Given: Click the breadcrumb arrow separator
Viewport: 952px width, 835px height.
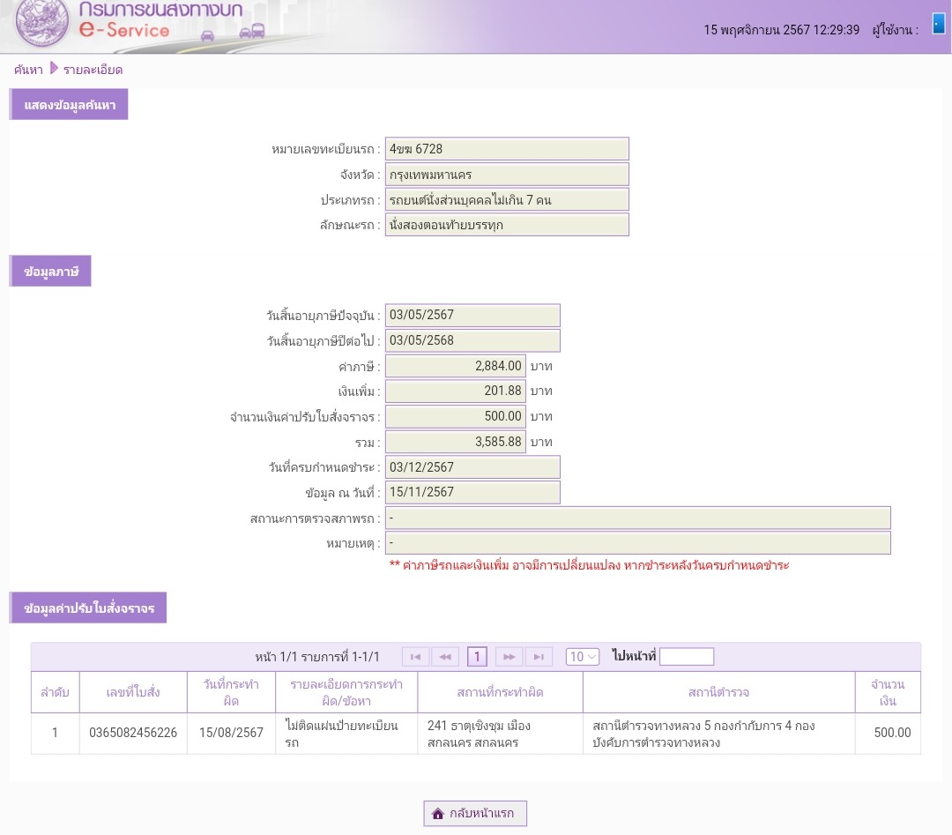Looking at the screenshot, I should pyautogui.click(x=54, y=69).
